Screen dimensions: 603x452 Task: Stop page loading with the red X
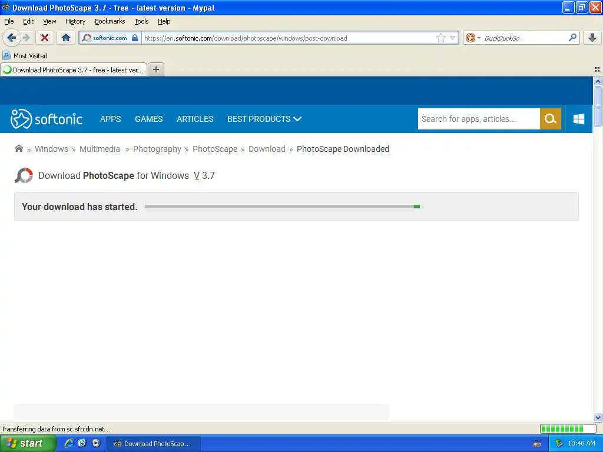click(x=45, y=38)
